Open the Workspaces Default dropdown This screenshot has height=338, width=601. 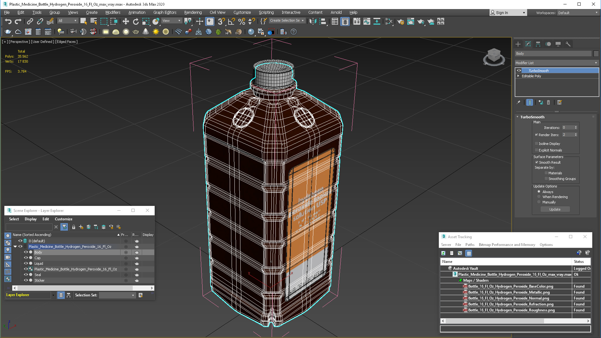tap(578, 13)
